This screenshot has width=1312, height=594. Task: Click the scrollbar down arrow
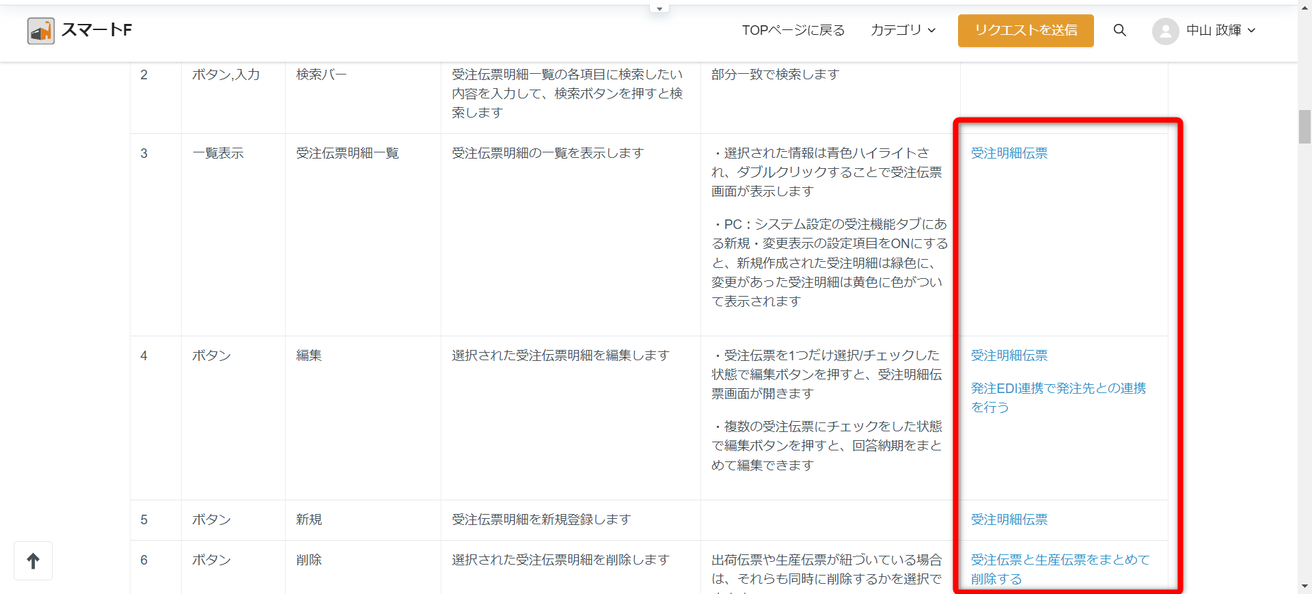pos(1304,586)
